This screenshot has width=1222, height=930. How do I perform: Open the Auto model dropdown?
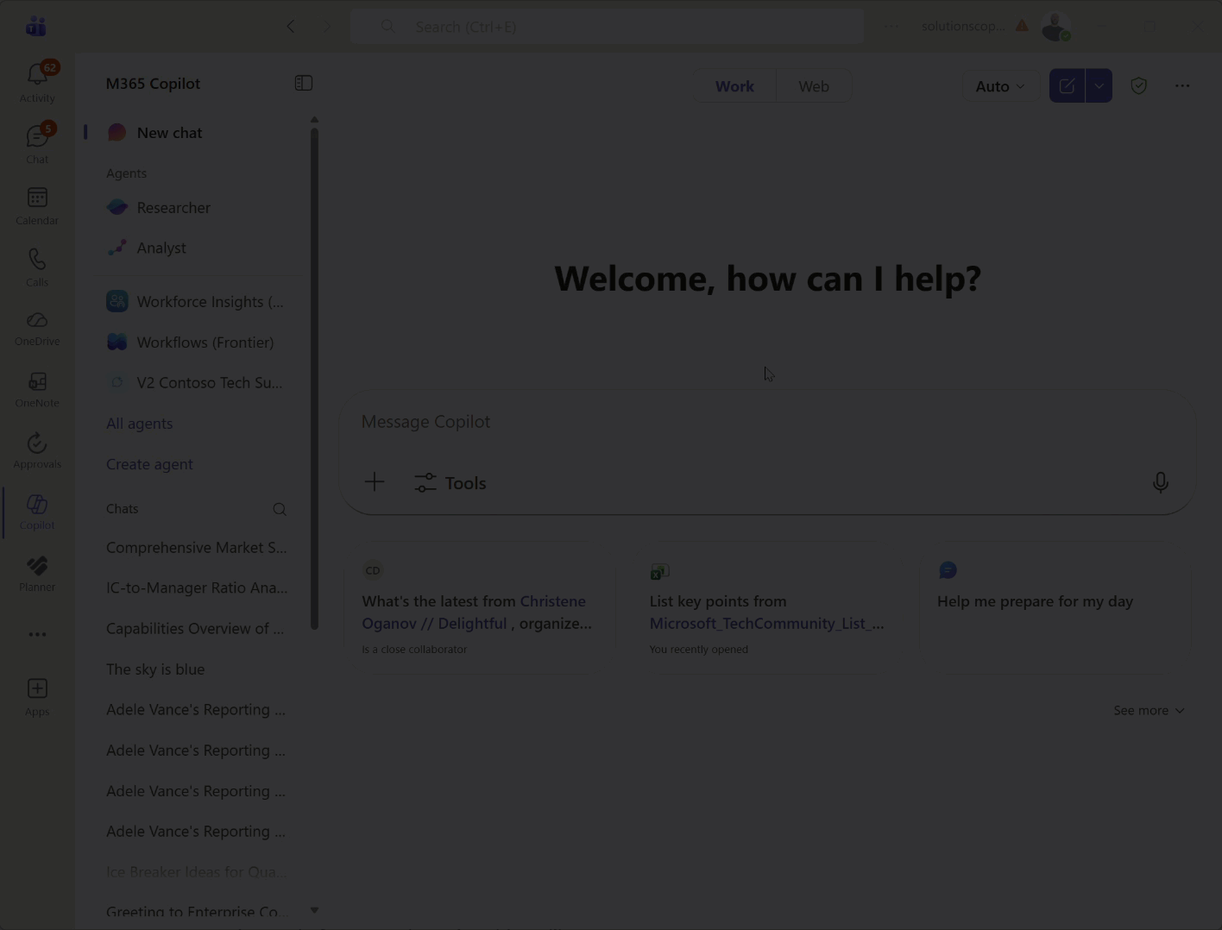click(1000, 86)
